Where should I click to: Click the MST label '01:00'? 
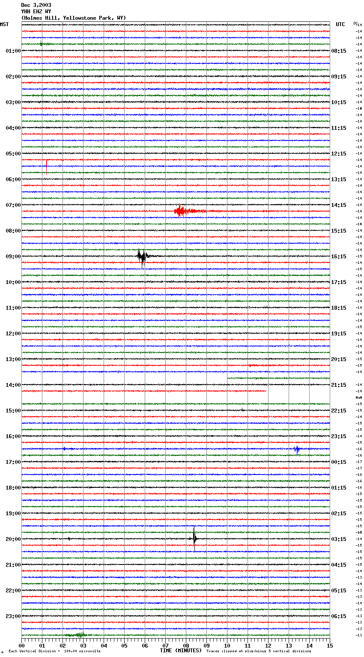pyautogui.click(x=13, y=51)
